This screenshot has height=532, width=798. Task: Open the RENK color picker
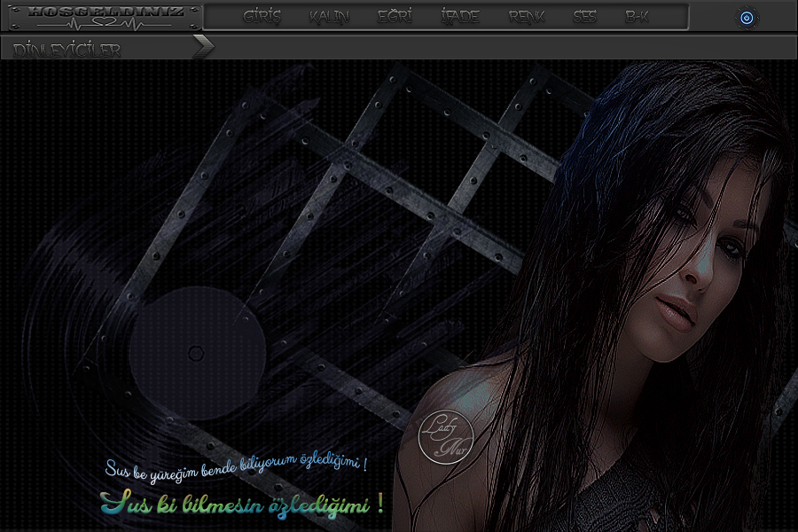click(527, 17)
